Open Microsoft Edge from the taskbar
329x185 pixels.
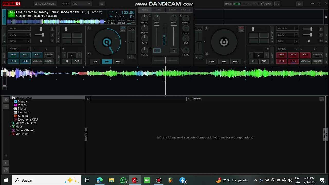[x=99, y=180]
